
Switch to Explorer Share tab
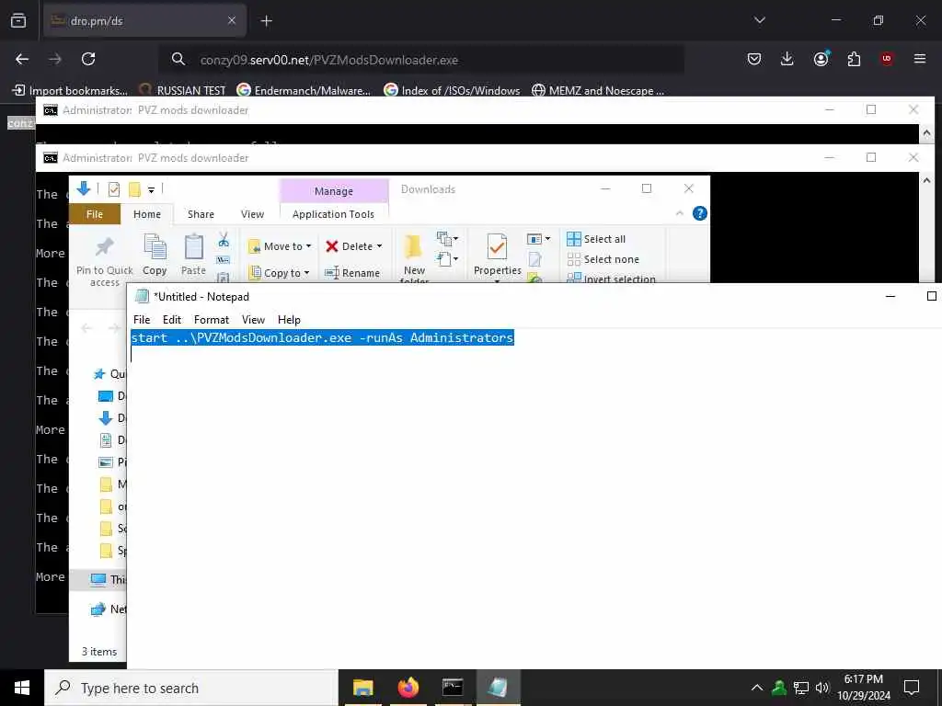point(201,214)
